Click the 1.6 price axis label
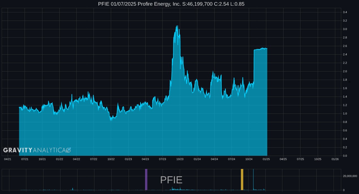The image size is (359, 194). pos(345,88)
